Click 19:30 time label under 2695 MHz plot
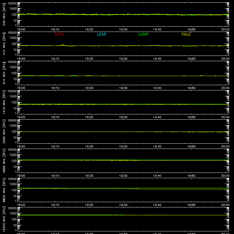The height and width of the screenshot is (234, 234). tap(123, 147)
